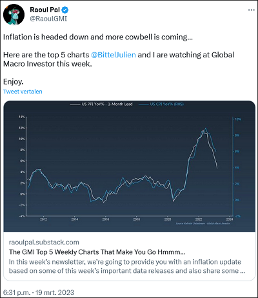This screenshot has width=258, height=298.
Task: Click the chart source attribution text
Action: point(203,224)
